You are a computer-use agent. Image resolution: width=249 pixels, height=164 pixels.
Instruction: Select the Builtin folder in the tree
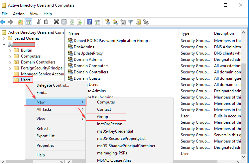pos(23,50)
